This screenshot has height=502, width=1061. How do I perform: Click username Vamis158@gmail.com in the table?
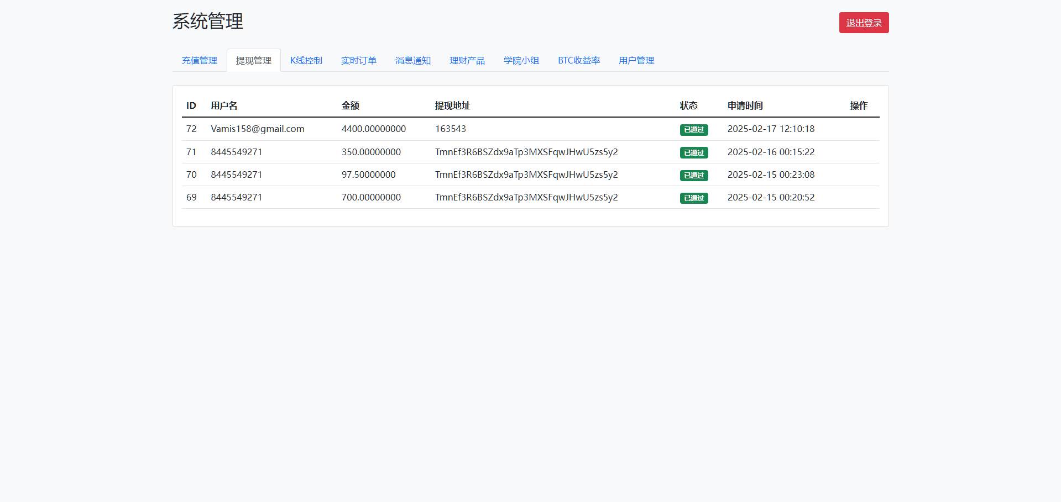[258, 129]
